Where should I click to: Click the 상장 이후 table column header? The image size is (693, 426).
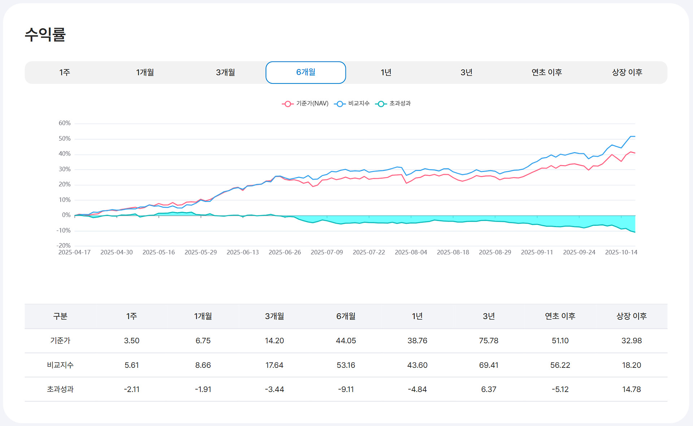[x=631, y=316]
